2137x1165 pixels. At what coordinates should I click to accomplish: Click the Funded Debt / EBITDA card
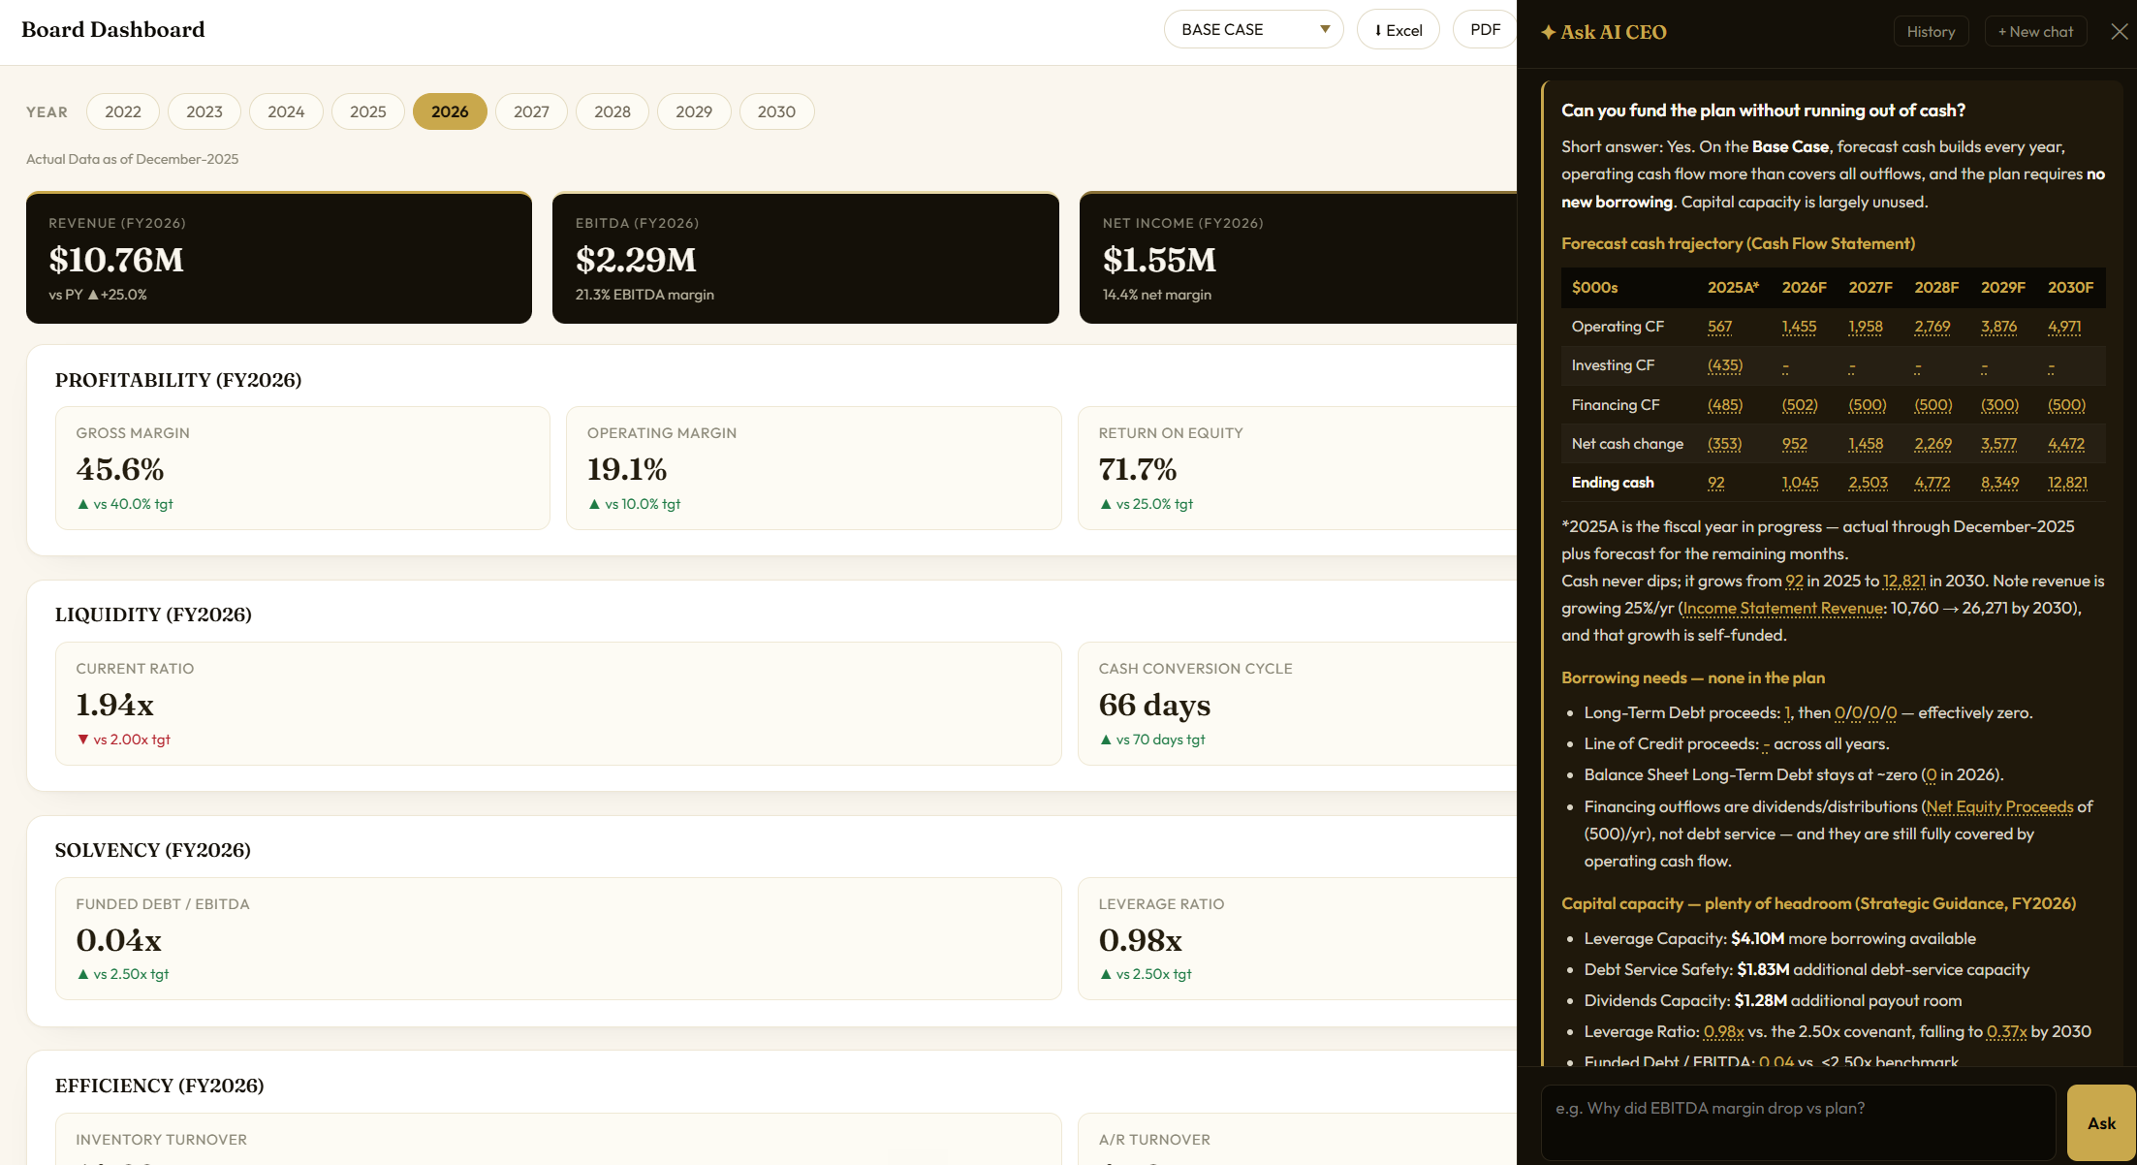558,938
